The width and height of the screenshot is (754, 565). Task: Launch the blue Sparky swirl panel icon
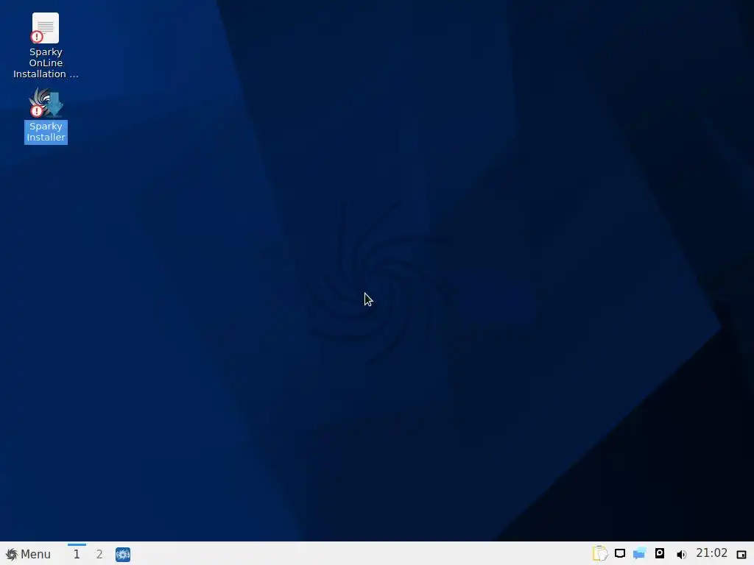click(123, 555)
